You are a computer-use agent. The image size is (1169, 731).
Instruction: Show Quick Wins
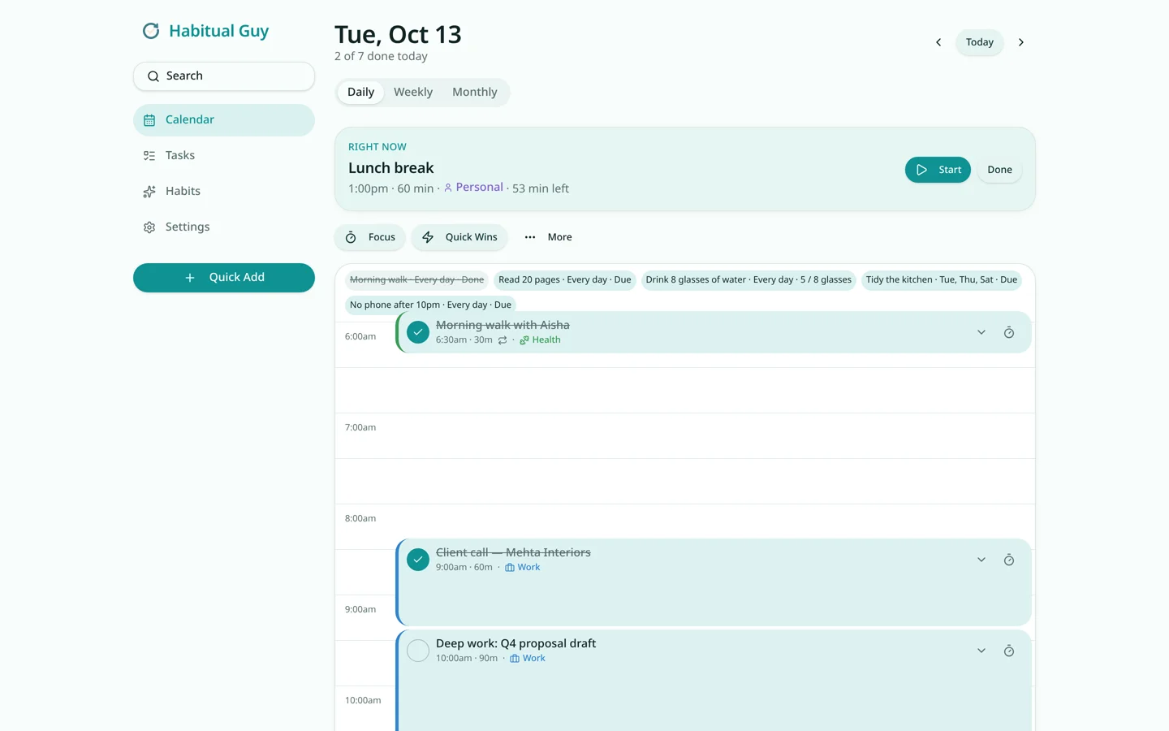pyautogui.click(x=459, y=237)
